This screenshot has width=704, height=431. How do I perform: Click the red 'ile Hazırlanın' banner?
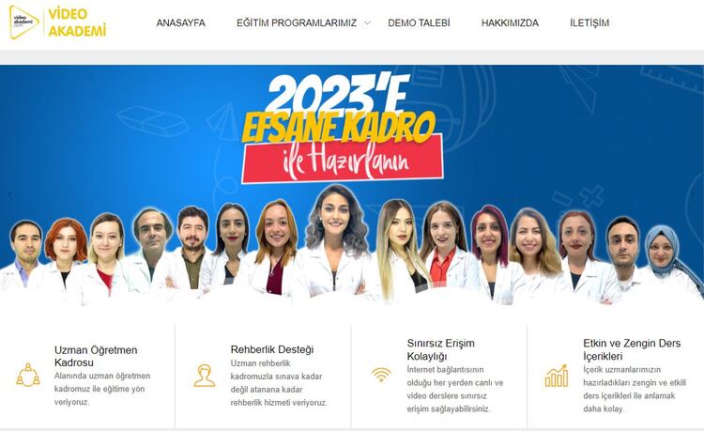[343, 160]
